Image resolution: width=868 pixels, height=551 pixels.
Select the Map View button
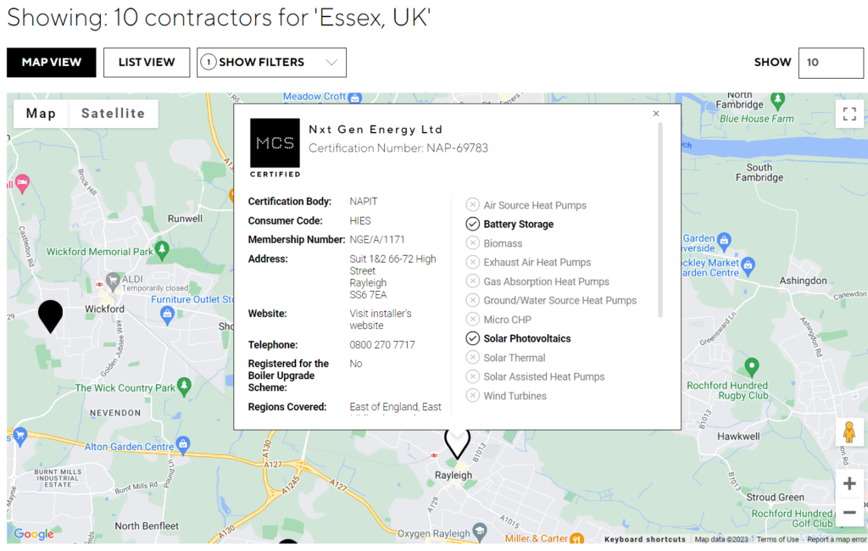(x=52, y=62)
